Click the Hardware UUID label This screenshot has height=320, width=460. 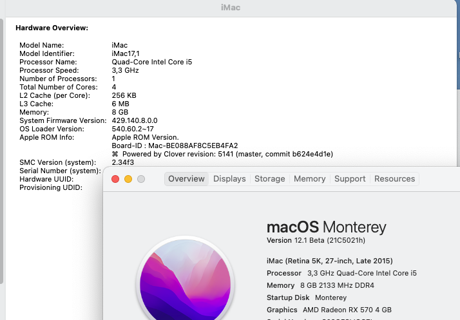pyautogui.click(x=46, y=179)
